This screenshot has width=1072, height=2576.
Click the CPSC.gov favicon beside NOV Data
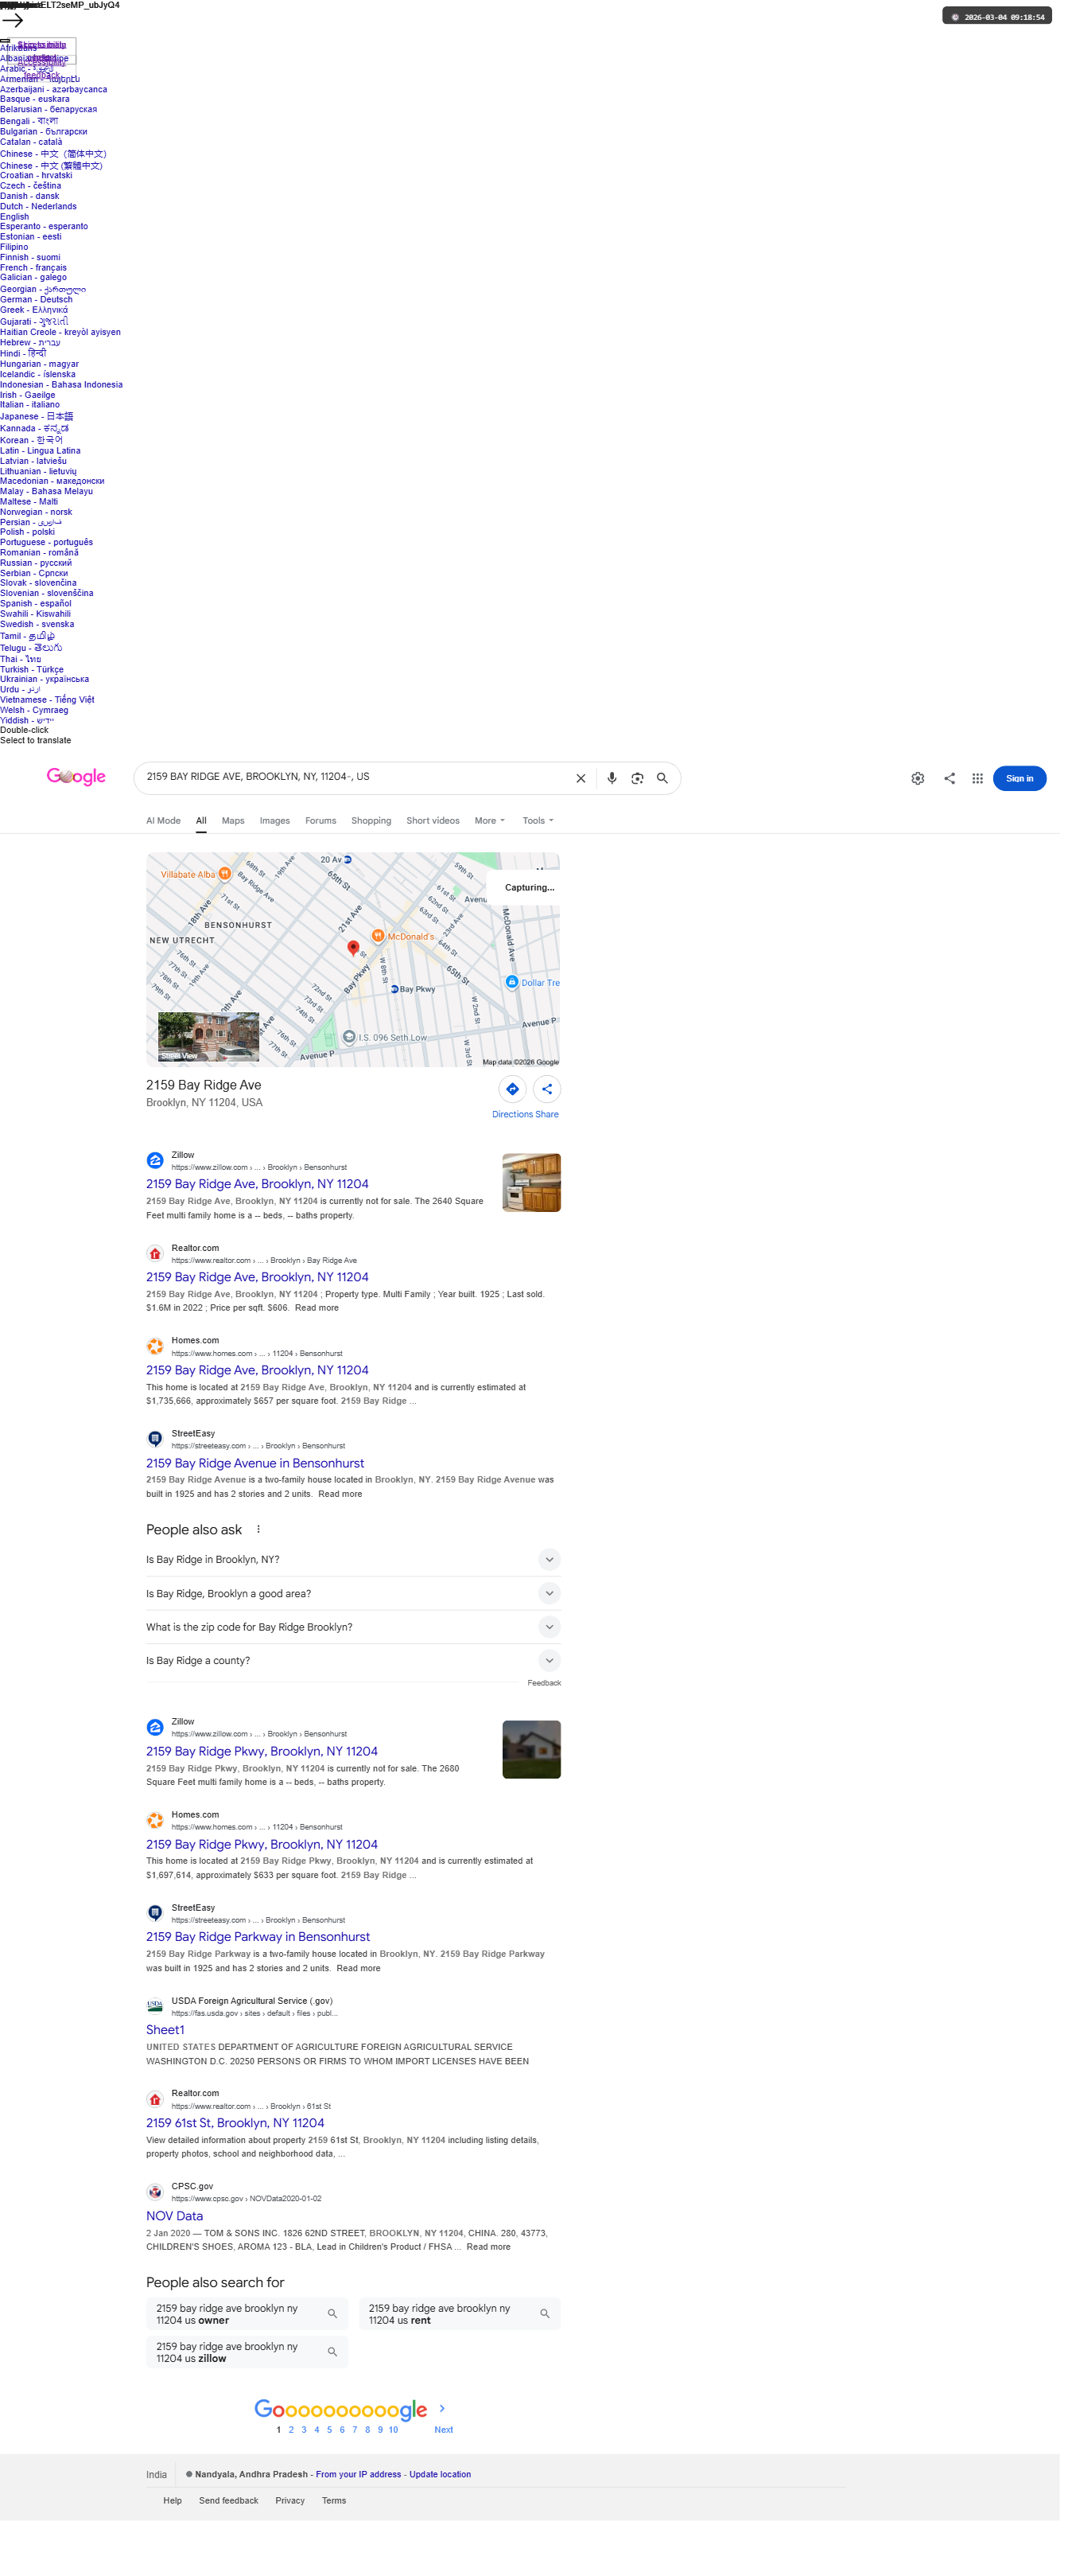(x=155, y=2192)
